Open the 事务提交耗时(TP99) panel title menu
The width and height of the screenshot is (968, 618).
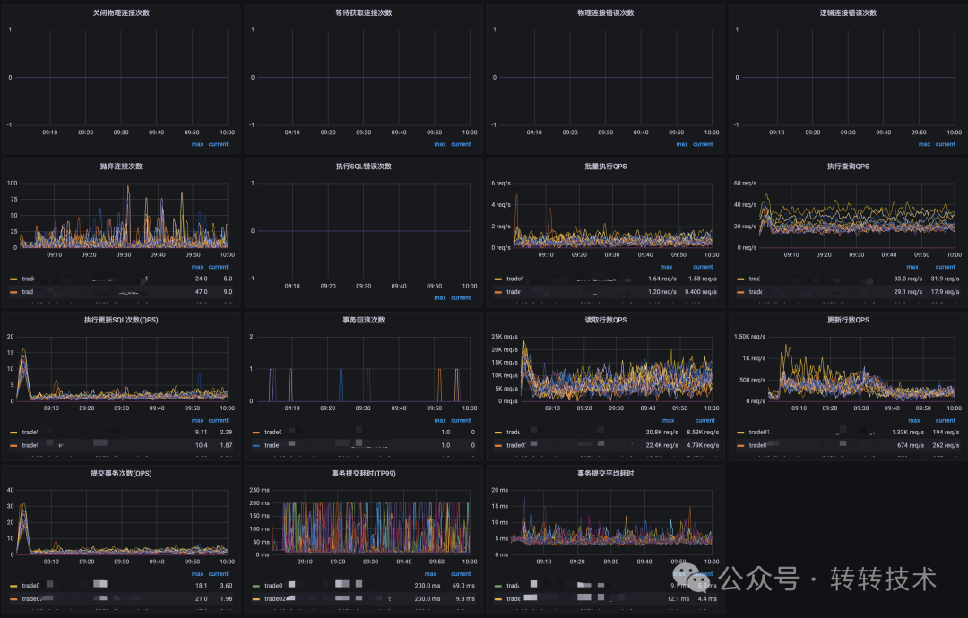click(x=364, y=474)
